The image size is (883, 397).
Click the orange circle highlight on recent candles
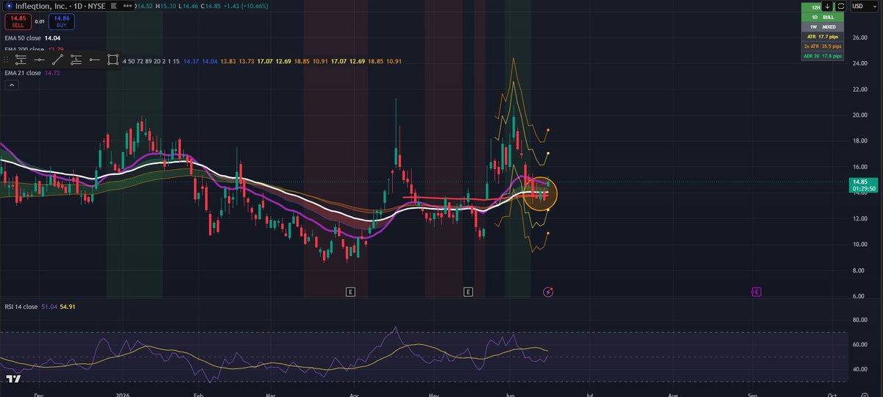tap(541, 195)
